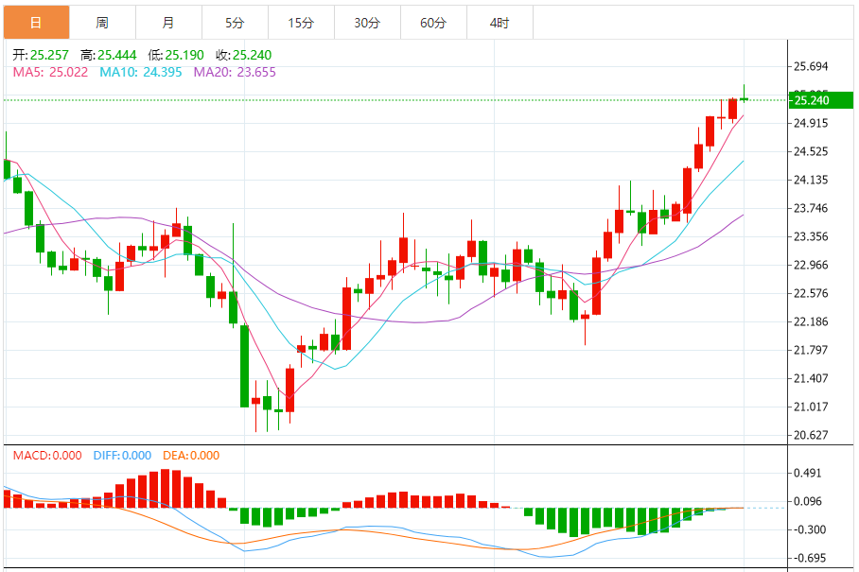
Task: Click the 22.966 price axis label
Action: coord(811,266)
